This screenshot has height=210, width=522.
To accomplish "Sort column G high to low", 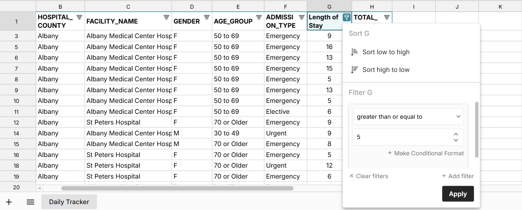I will [x=386, y=70].
